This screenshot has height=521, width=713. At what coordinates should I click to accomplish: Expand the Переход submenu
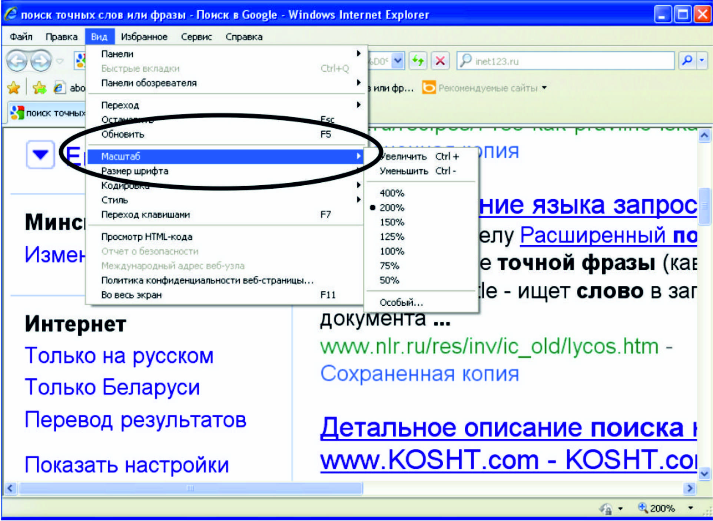[226, 105]
